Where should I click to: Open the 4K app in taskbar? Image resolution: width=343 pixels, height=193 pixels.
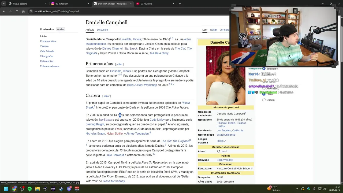45,189
